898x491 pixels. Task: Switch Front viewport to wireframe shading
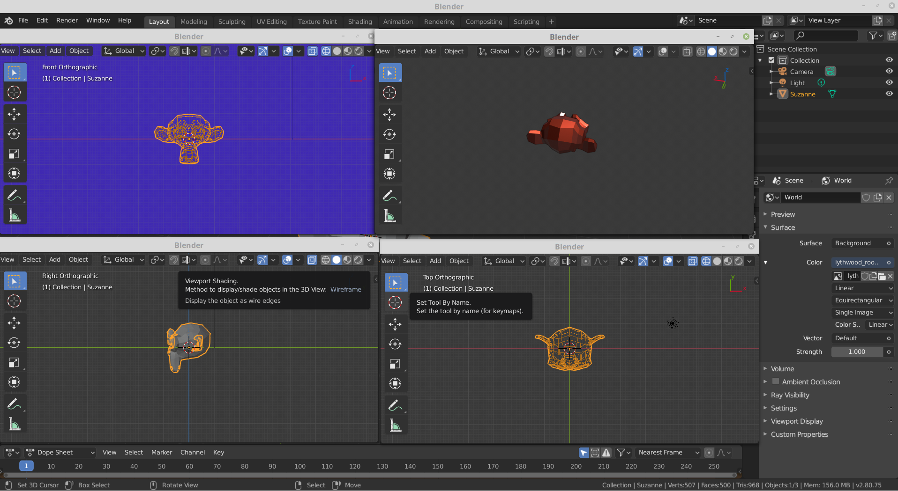coord(326,51)
